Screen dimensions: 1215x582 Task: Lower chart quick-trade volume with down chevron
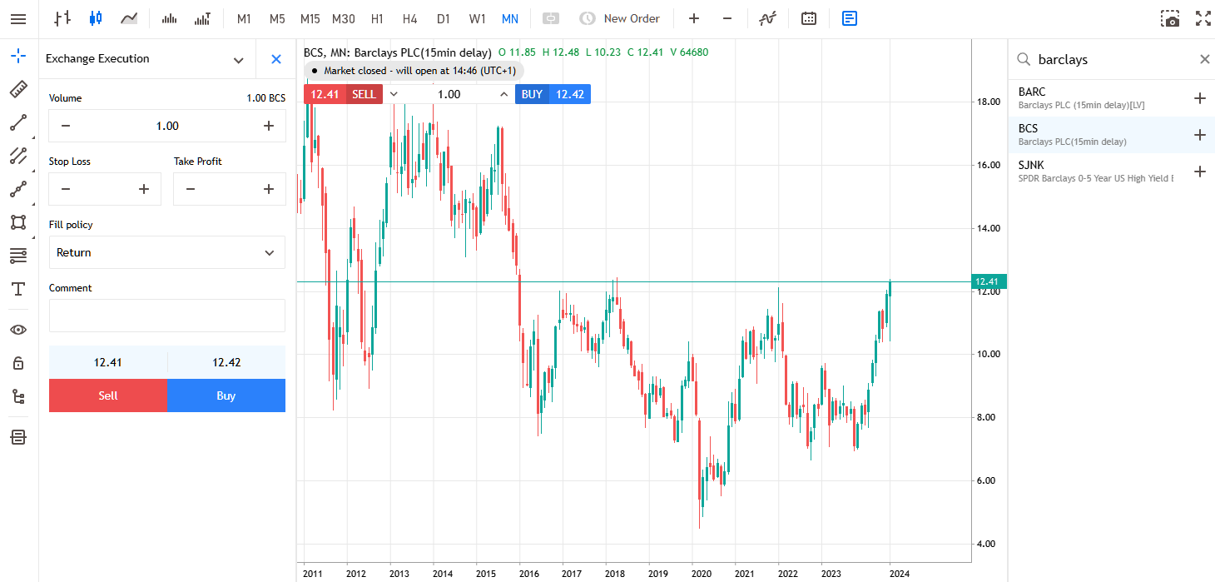tap(394, 94)
